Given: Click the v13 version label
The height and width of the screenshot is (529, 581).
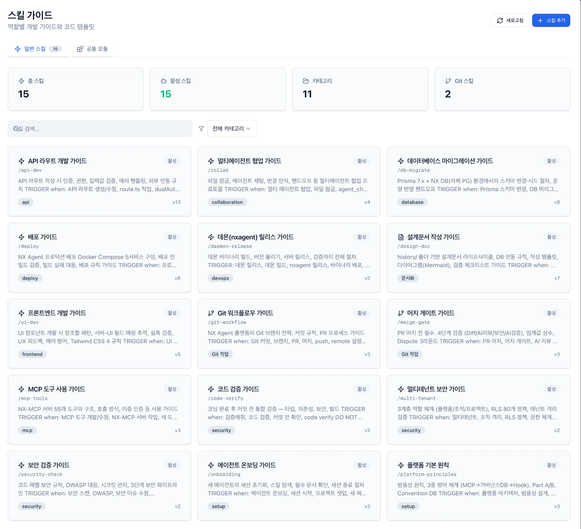Looking at the screenshot, I should pos(176,202).
